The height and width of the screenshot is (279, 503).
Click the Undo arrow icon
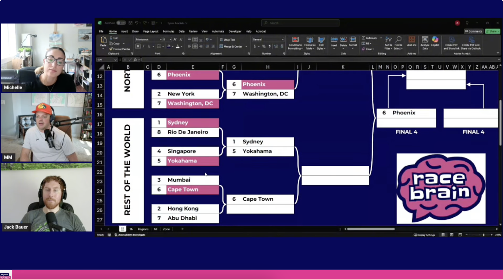coord(137,23)
